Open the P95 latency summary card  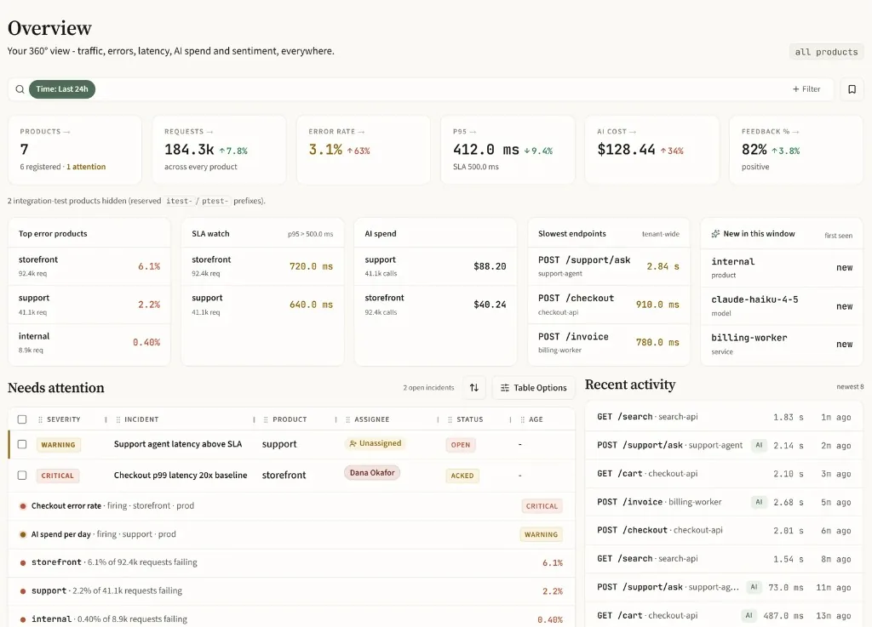click(x=508, y=150)
